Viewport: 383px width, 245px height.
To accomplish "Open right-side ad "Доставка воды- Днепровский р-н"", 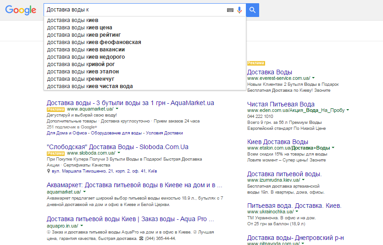I will point(295,238).
